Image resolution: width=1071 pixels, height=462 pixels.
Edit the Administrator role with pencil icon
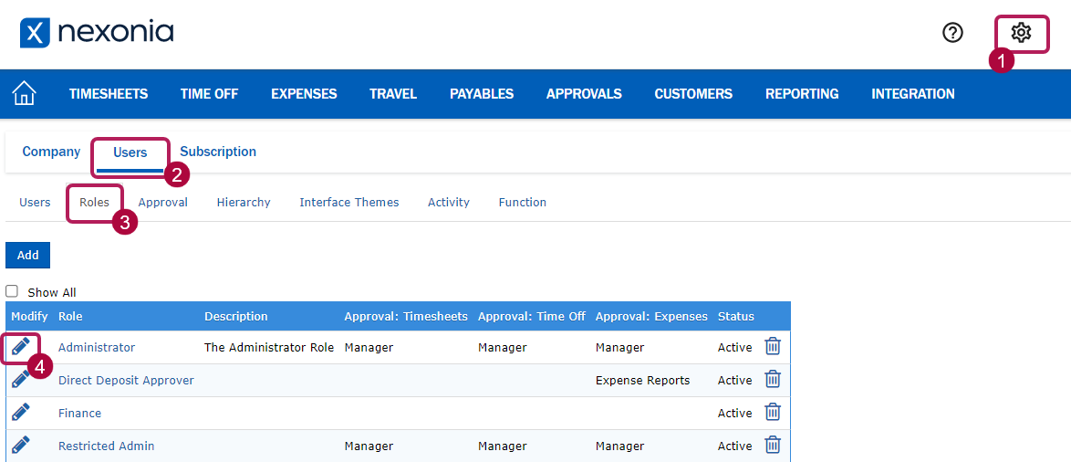tap(21, 347)
